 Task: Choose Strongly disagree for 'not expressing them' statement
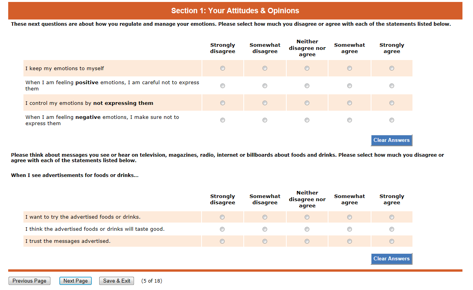tap(223, 103)
